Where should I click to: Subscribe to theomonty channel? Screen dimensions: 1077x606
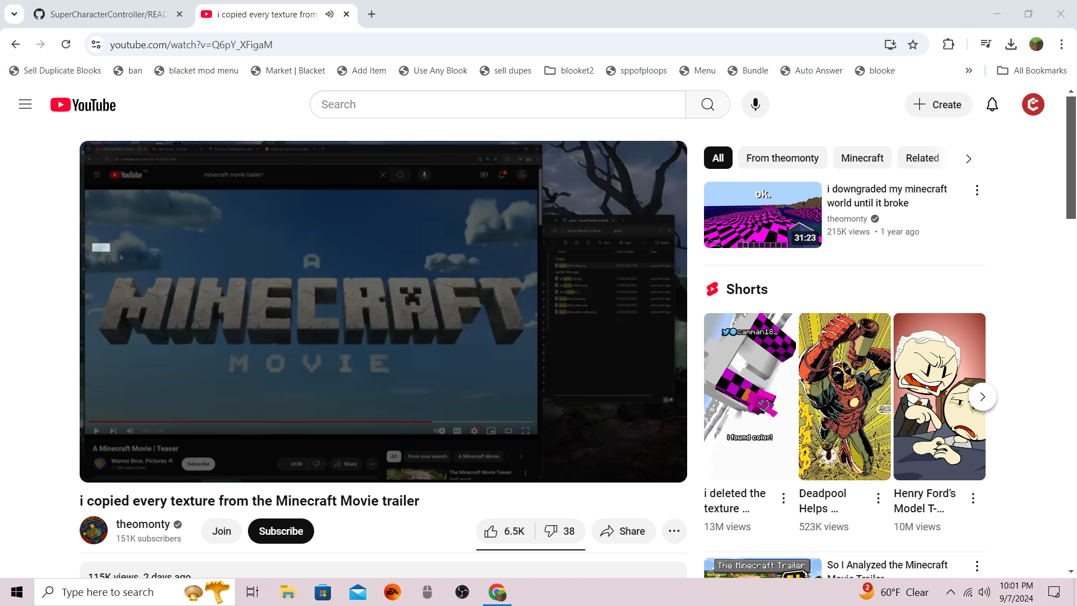(280, 531)
